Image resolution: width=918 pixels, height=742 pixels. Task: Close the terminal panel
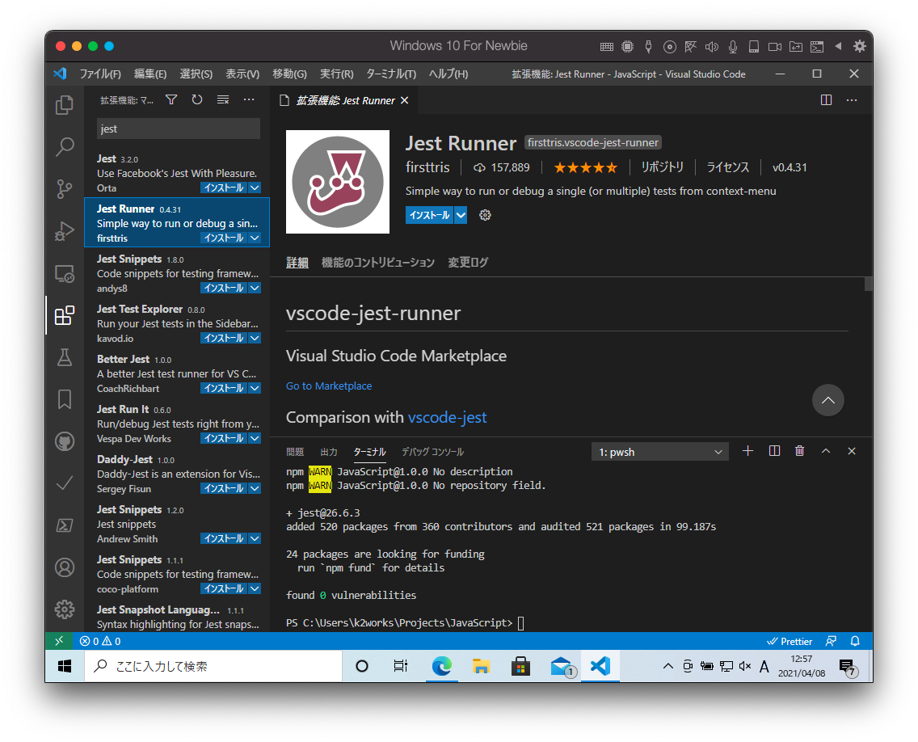852,451
